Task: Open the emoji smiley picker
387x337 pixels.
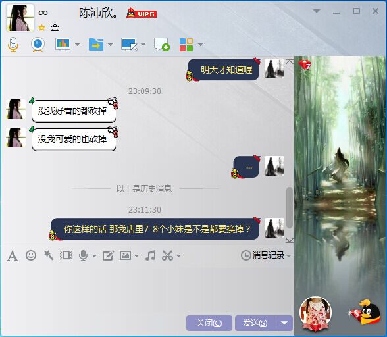Action: click(x=31, y=255)
